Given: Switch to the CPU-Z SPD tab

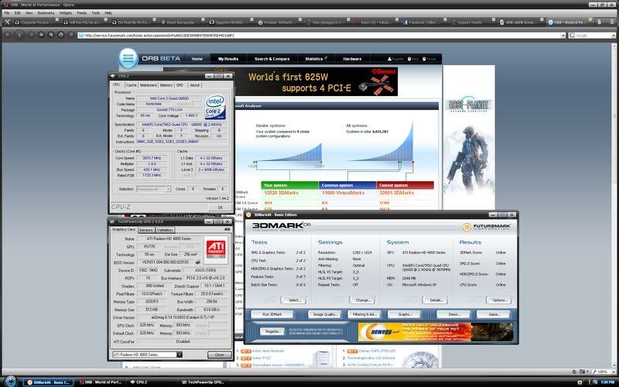Looking at the screenshot, I should (180, 85).
